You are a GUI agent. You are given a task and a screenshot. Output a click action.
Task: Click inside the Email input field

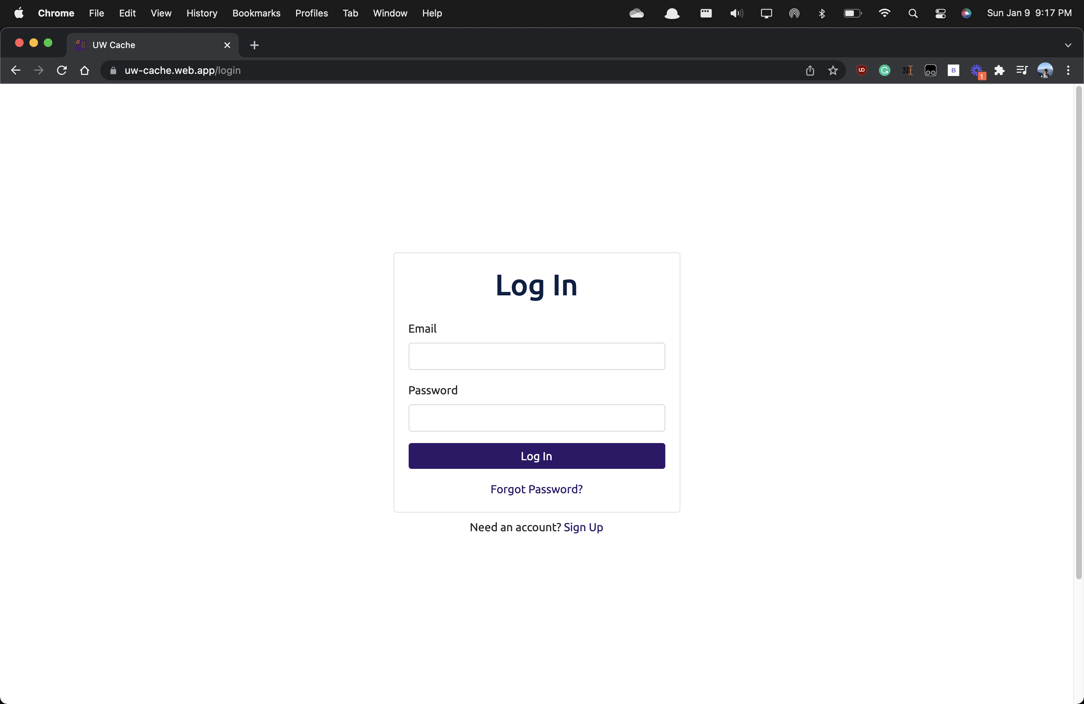click(536, 356)
